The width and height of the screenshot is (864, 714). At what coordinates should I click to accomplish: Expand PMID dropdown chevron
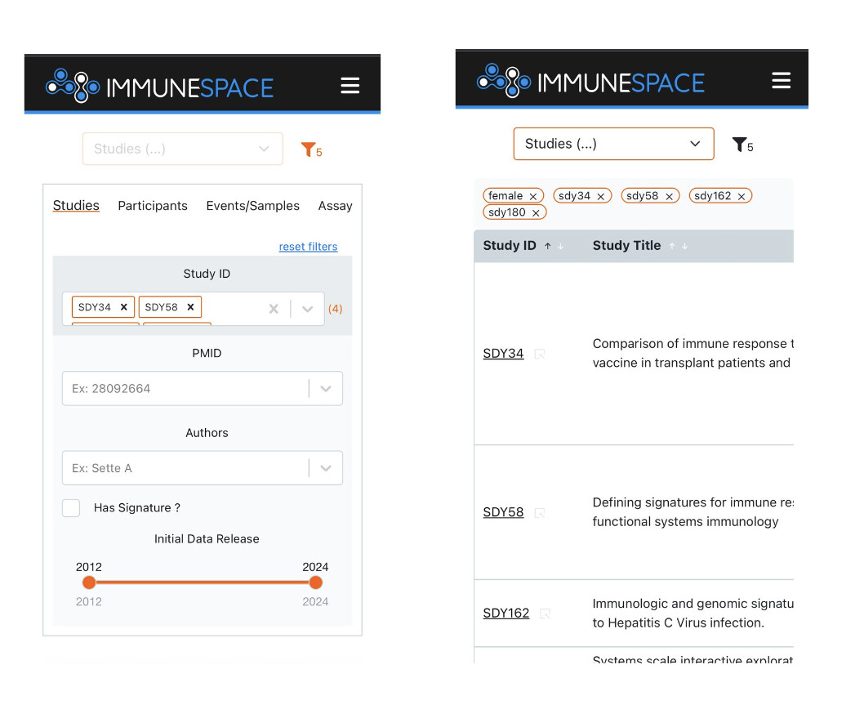[x=326, y=389]
